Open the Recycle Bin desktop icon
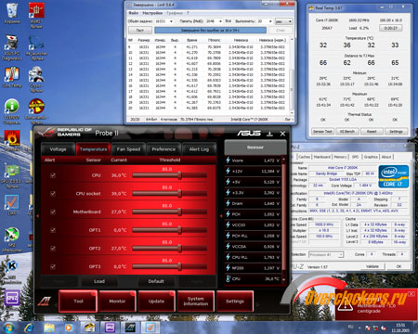Image resolution: width=418 pixels, height=334 pixels. (12, 13)
